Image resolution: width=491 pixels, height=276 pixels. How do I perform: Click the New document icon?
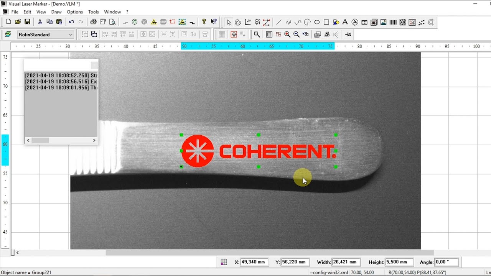pyautogui.click(x=9, y=22)
